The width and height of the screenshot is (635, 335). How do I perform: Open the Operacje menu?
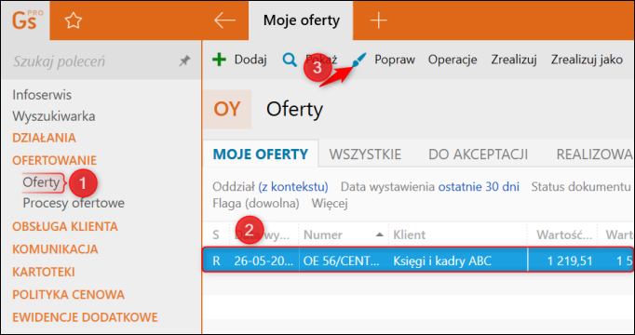pyautogui.click(x=453, y=60)
